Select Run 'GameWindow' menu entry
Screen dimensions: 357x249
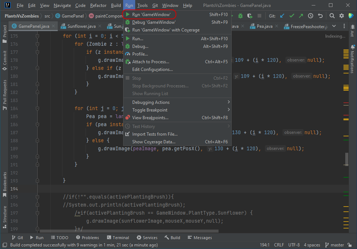(177, 15)
